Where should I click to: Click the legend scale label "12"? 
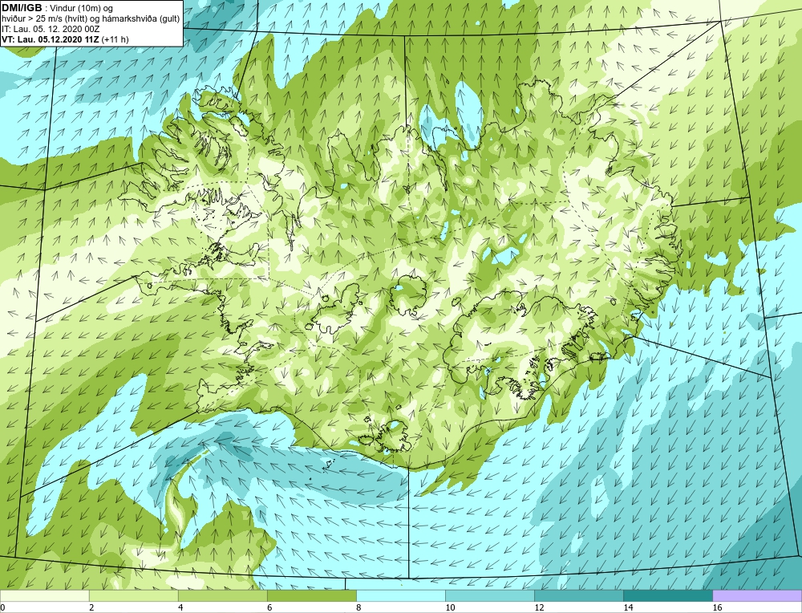539,607
